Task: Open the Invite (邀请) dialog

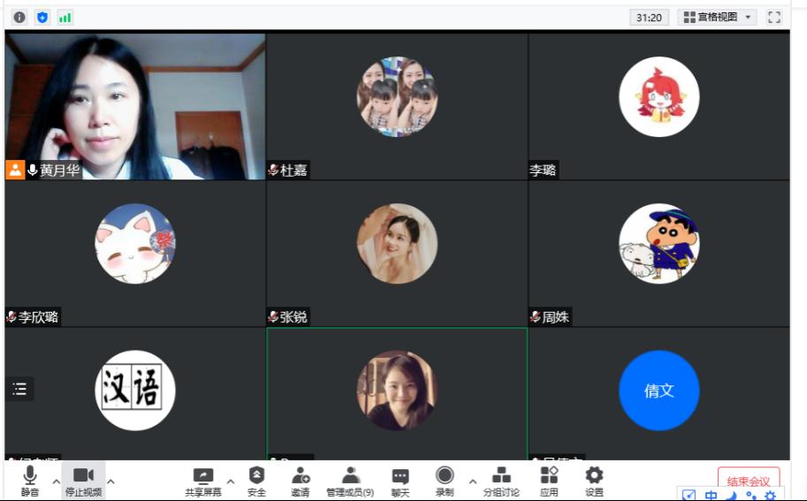Action: 301,481
